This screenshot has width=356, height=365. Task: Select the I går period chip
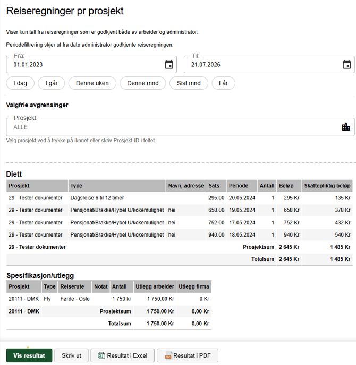click(52, 83)
